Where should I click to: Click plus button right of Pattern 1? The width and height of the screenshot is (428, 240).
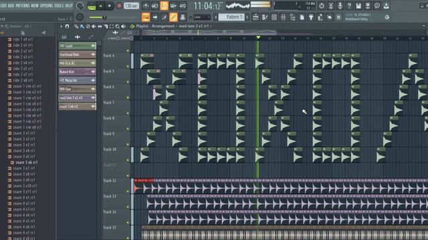(247, 17)
